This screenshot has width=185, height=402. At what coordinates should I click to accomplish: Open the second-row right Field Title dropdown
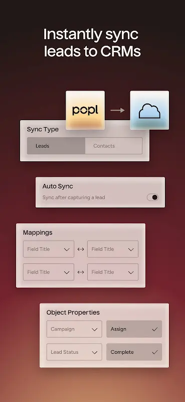(x=113, y=272)
